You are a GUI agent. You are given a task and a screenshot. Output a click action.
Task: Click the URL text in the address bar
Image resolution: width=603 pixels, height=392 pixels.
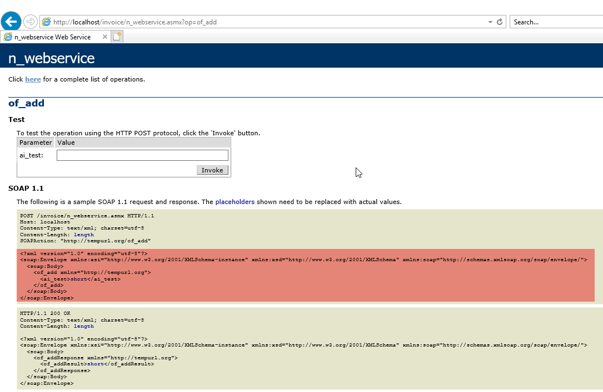pos(135,22)
